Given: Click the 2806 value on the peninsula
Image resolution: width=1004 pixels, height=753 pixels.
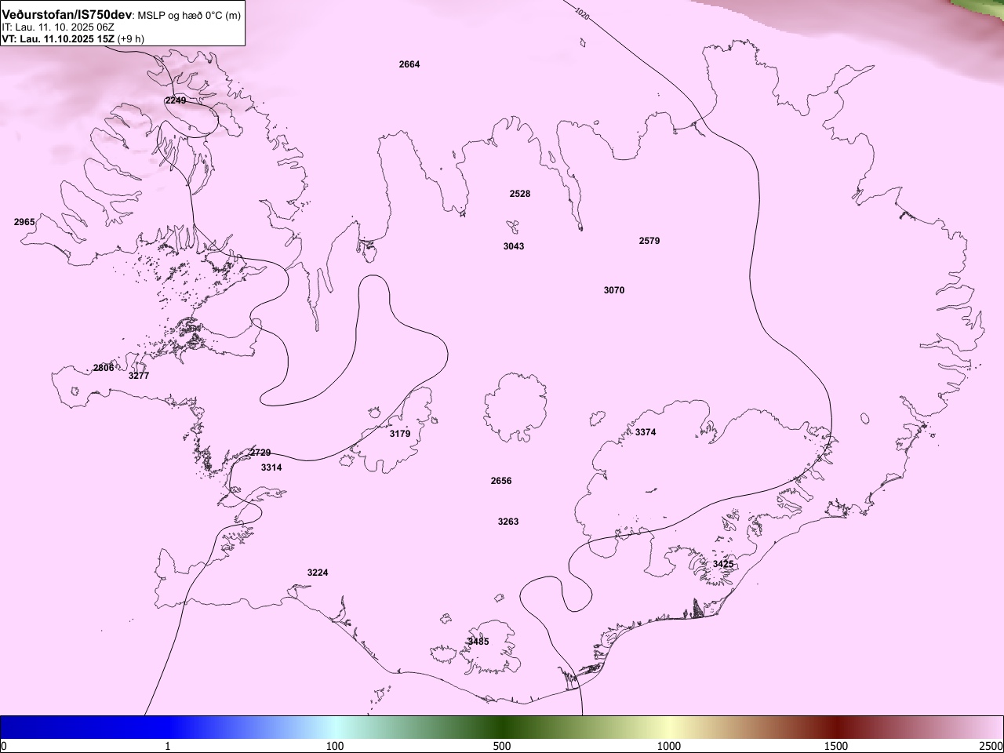Looking at the screenshot, I should 104,368.
